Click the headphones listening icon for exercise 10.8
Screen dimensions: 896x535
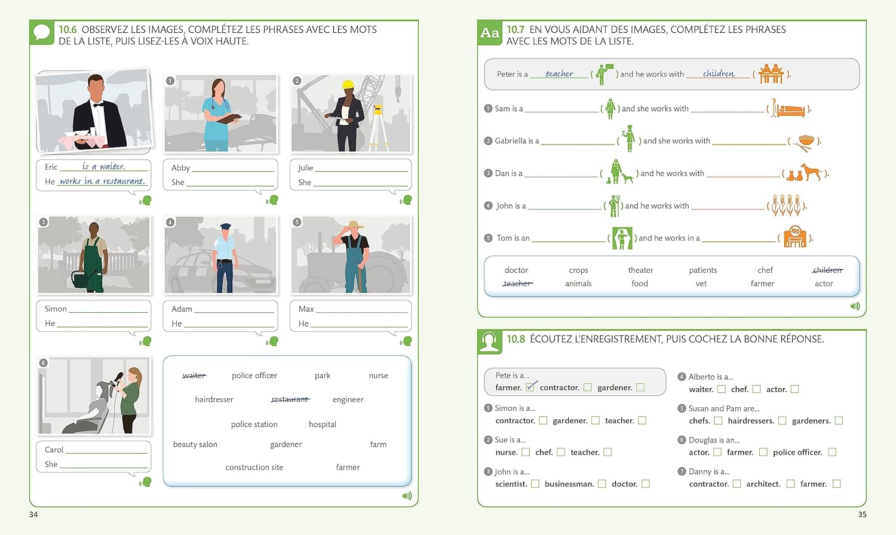(490, 342)
